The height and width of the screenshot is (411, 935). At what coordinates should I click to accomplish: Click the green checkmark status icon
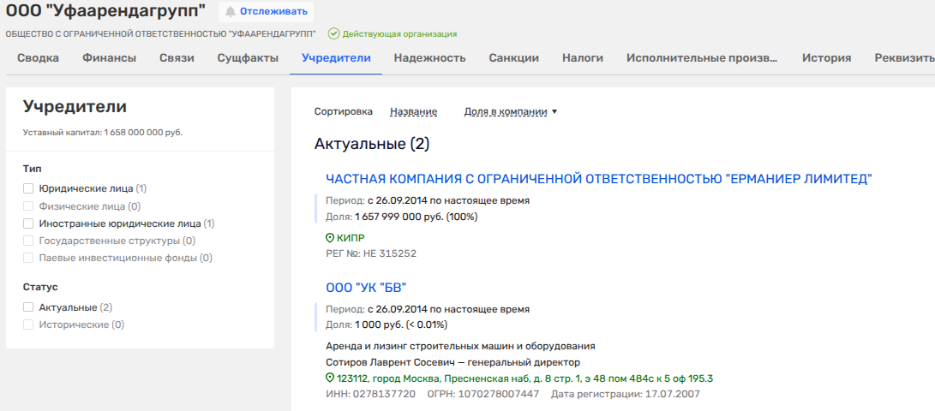[x=333, y=34]
